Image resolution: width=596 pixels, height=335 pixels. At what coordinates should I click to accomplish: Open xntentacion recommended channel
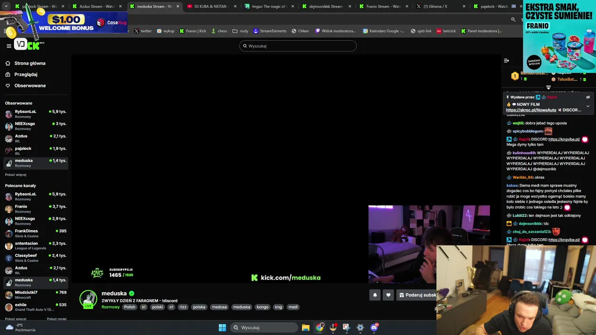click(35, 246)
